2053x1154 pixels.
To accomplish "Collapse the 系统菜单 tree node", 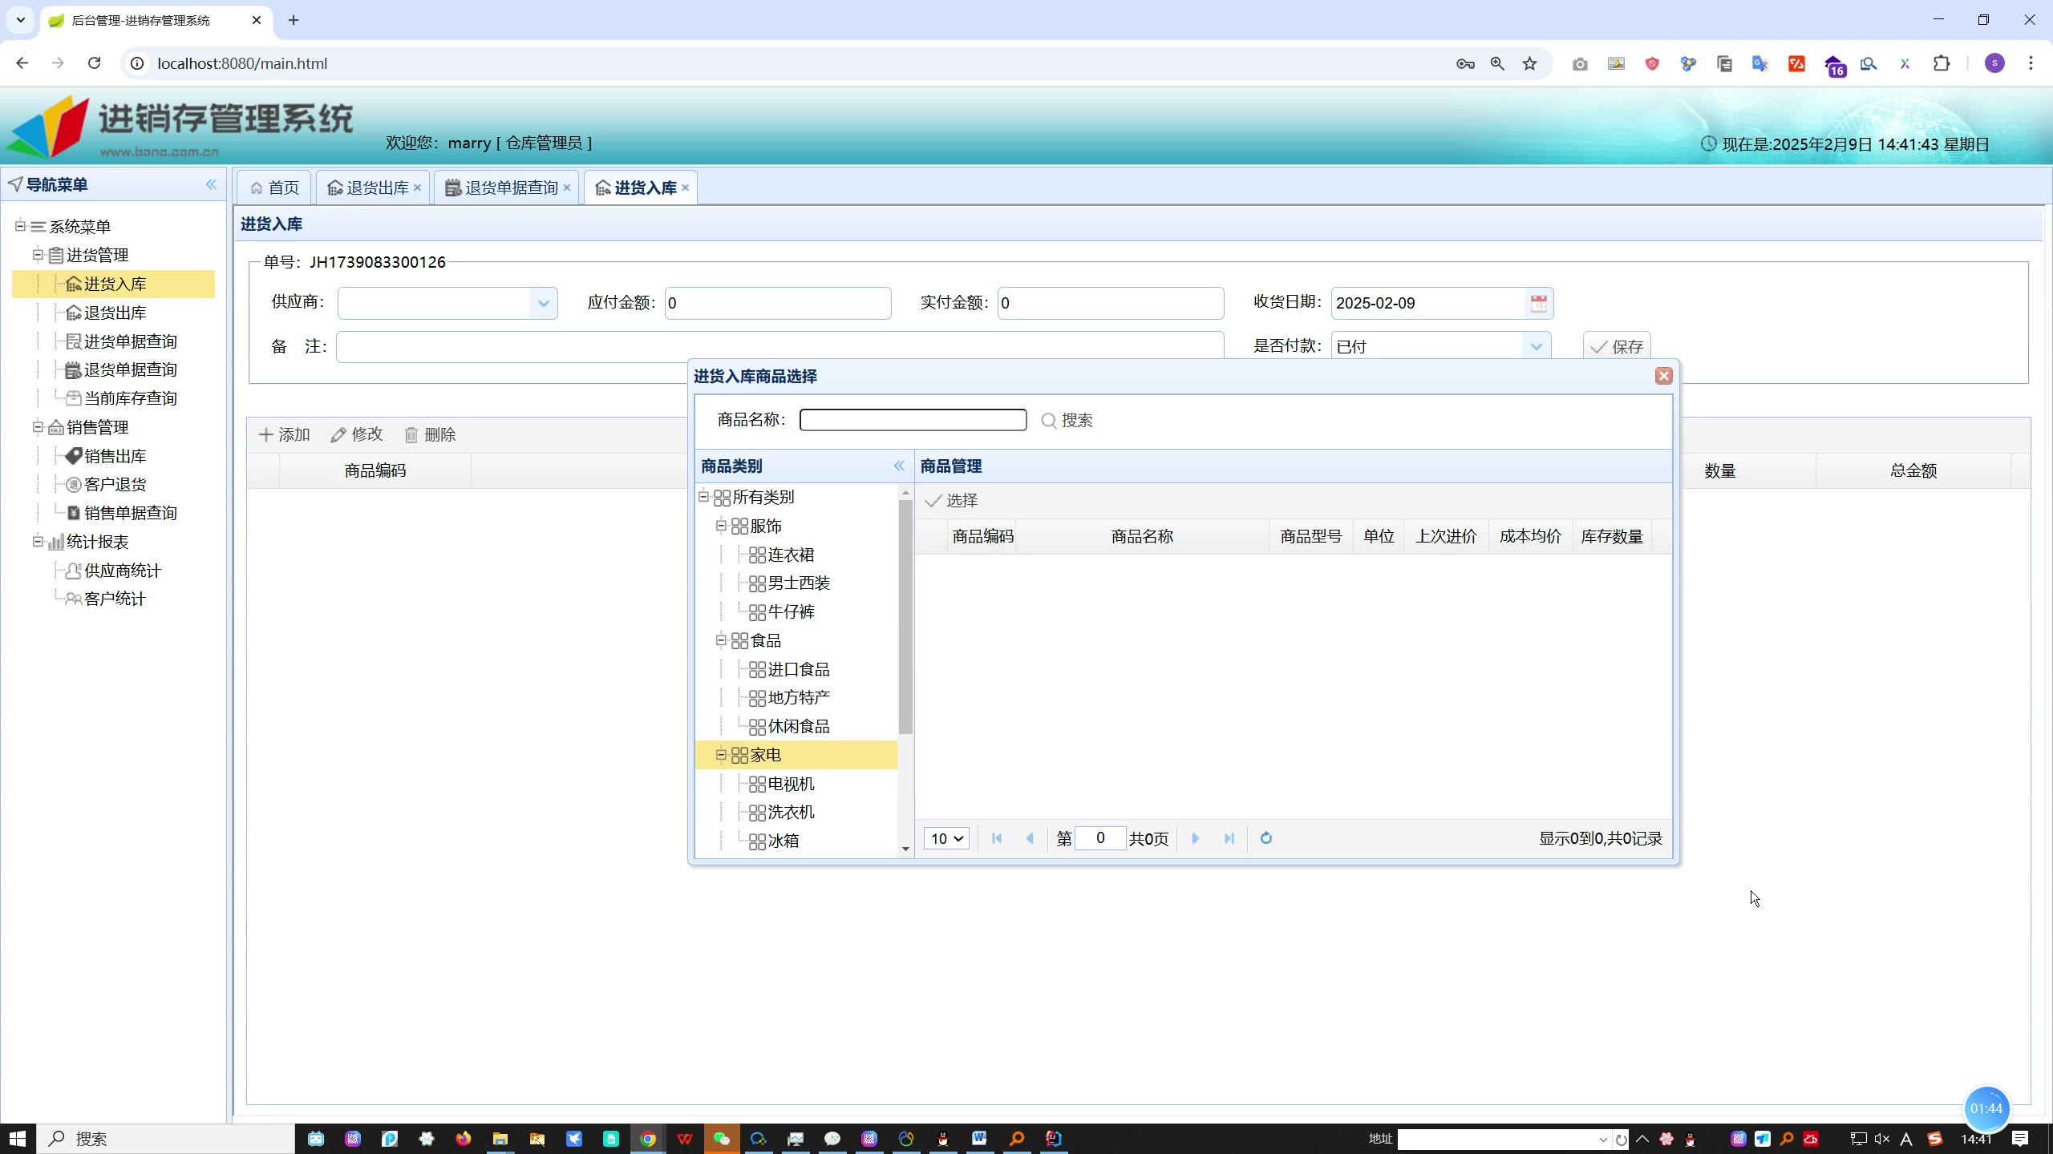I will point(20,227).
